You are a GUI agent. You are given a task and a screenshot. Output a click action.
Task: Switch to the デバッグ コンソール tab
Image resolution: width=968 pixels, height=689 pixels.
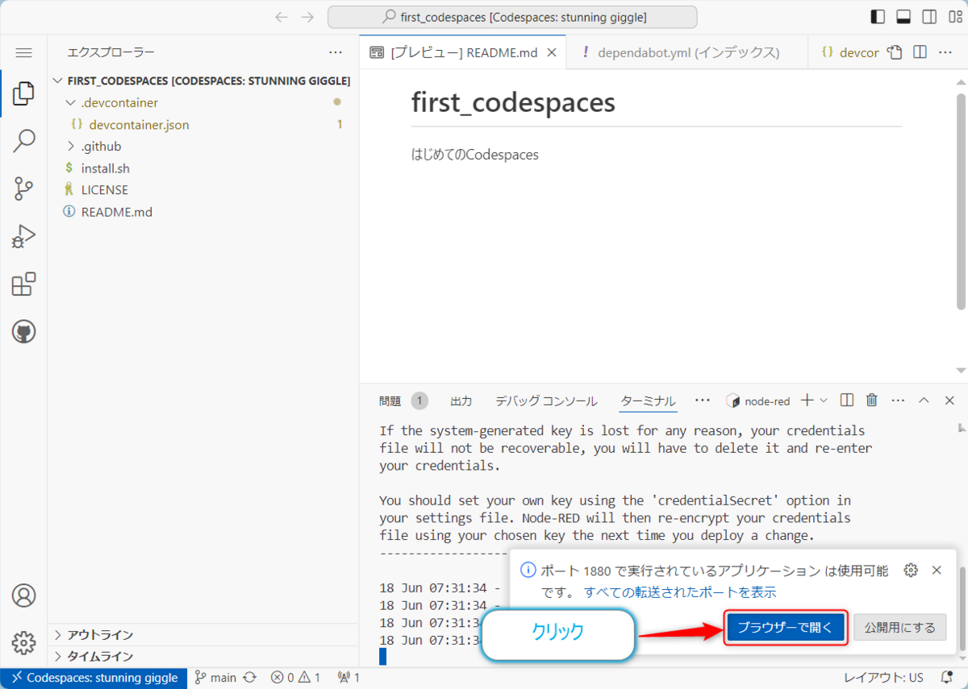coord(546,401)
